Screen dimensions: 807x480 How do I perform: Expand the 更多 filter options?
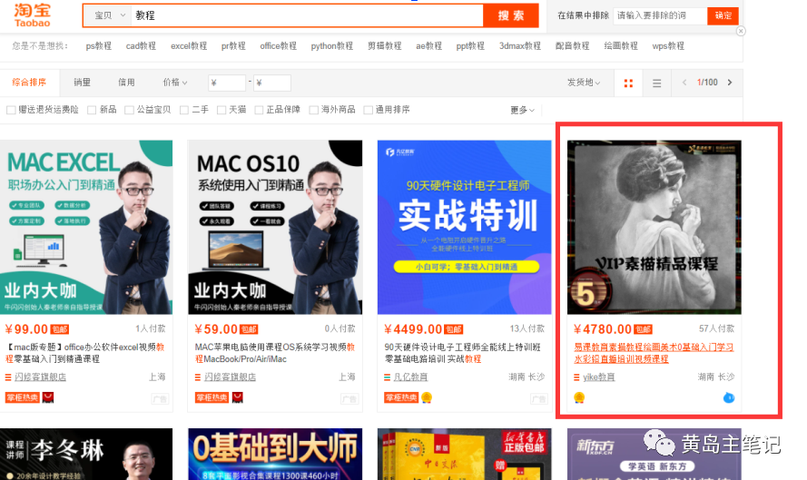tap(521, 110)
